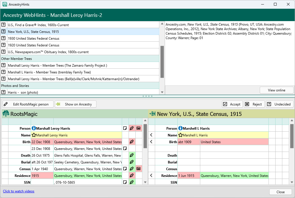Copy Name from Ancestry using left arrow
Screen dimensions: 295x198
click(x=151, y=135)
